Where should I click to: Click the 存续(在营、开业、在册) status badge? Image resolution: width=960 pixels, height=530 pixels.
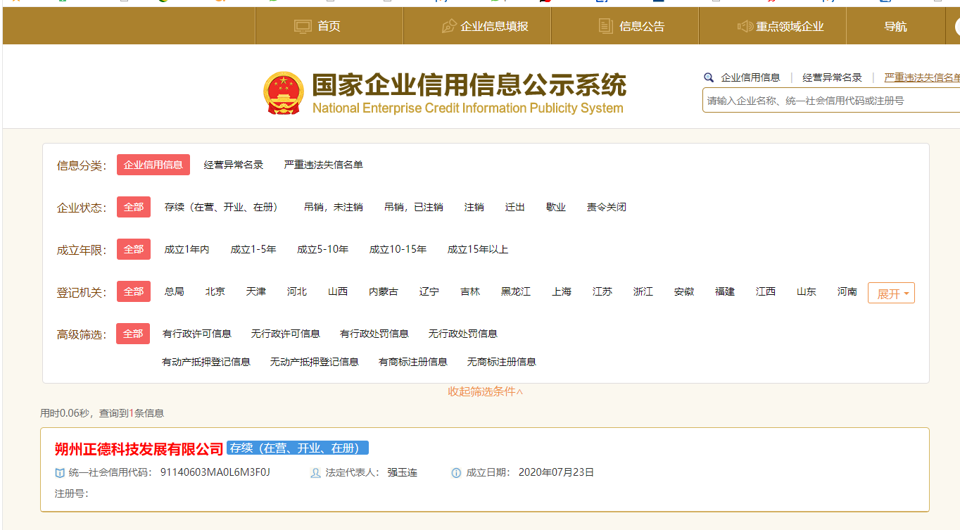pyautogui.click(x=298, y=448)
